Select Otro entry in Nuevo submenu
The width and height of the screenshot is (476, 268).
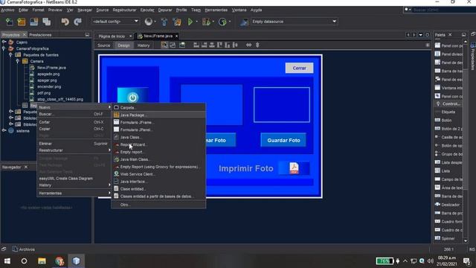pos(158,205)
